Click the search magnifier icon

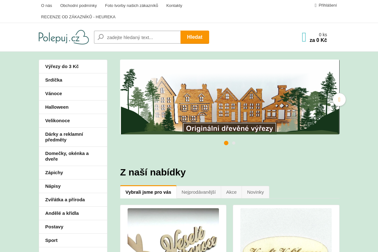tap(101, 37)
